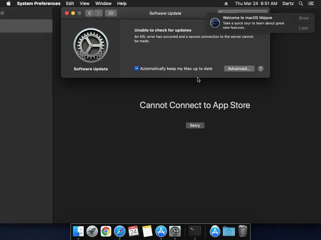Open the Edit menu

[70, 3]
